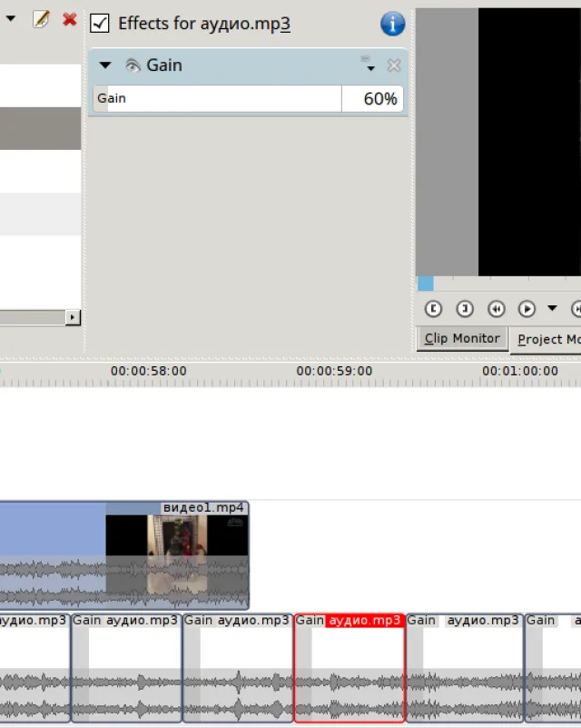Remove the Gain effect with the X
The height and width of the screenshot is (728, 581).
click(x=394, y=65)
